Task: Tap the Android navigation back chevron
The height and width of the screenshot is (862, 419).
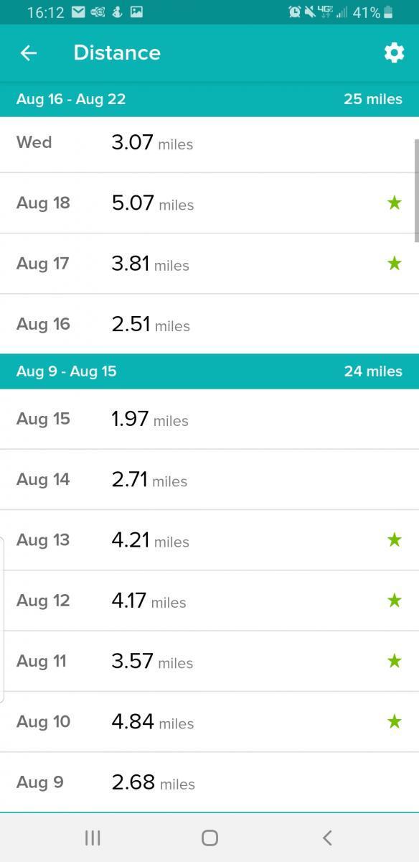Action: click(327, 838)
